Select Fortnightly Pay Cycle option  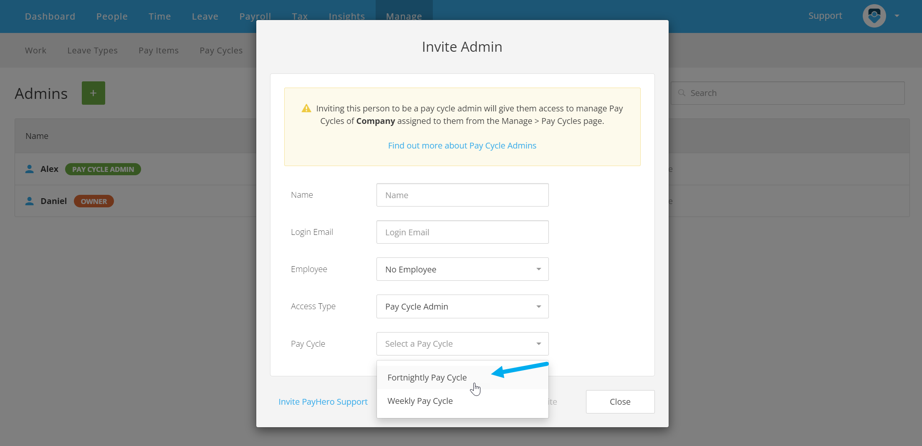click(462, 378)
